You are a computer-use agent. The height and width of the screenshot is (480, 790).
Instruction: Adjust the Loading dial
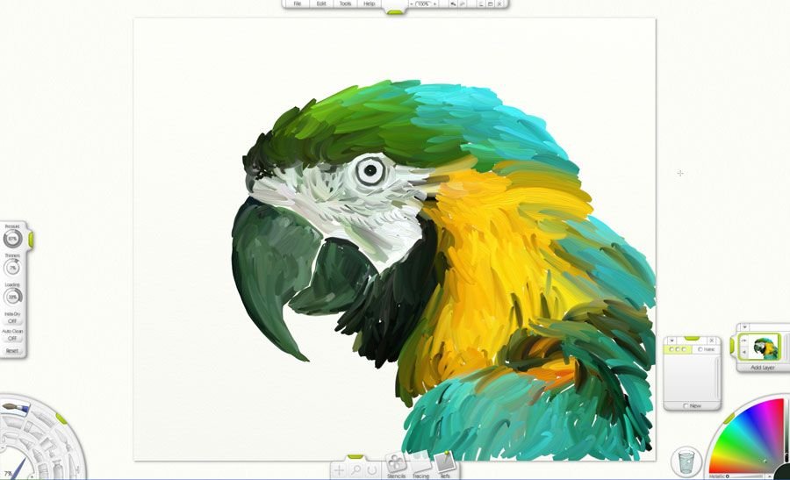[x=12, y=297]
